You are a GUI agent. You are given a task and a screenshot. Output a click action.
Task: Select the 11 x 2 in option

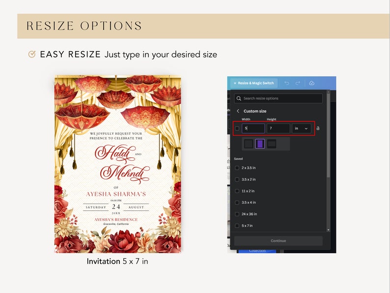(x=248, y=191)
